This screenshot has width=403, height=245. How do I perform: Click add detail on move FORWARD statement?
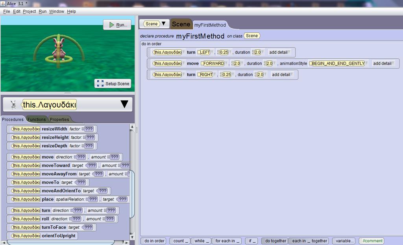383,63
